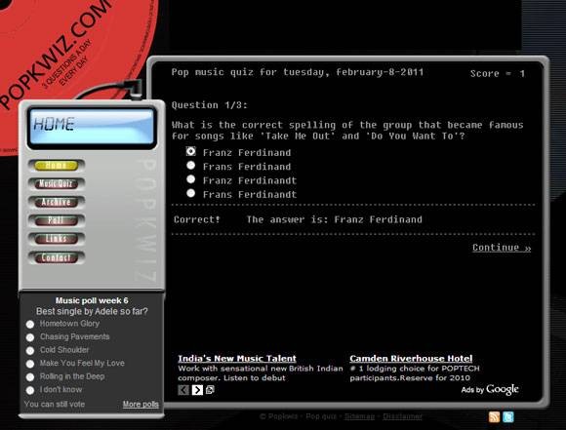Open the Sitemap footer link
Screen dimensions: 566x430
point(359,416)
